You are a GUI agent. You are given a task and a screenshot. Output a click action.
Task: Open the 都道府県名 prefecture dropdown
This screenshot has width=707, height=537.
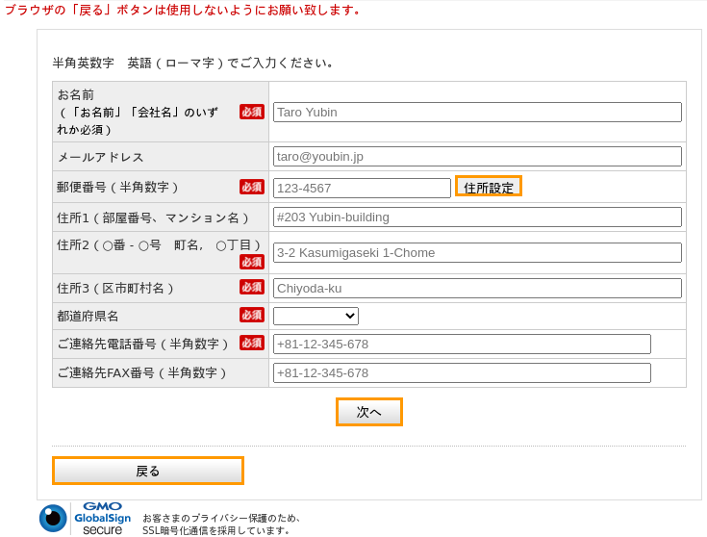[316, 316]
